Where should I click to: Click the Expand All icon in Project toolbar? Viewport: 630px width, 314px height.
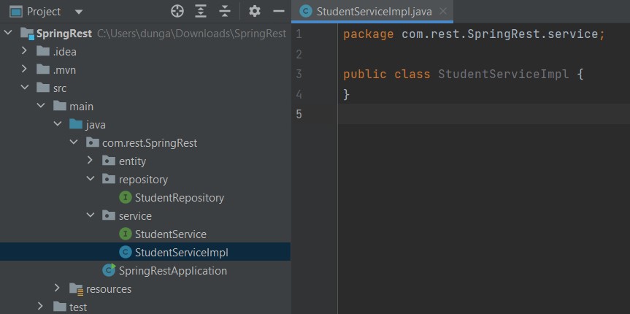pos(200,11)
